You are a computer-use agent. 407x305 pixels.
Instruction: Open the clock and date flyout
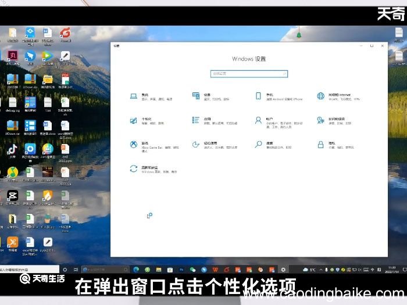click(391, 270)
